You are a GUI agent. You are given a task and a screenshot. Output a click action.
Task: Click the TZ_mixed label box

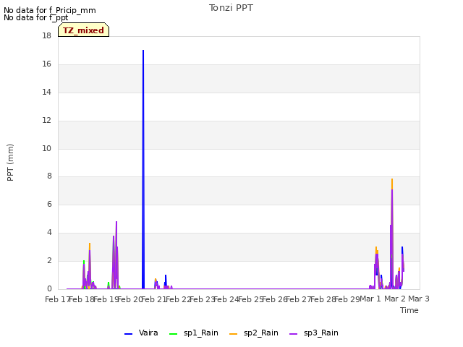coord(84,30)
